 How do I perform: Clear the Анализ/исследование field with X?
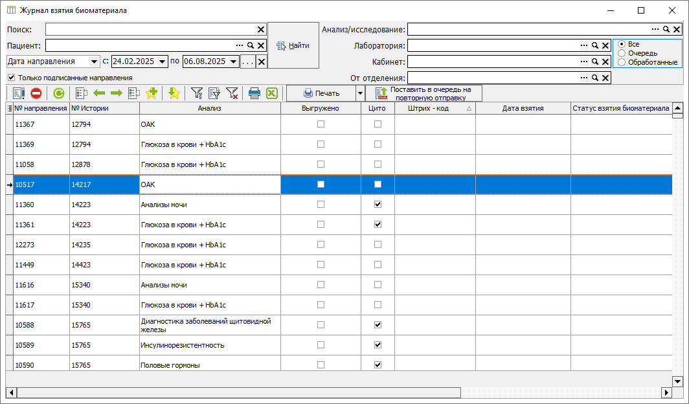[677, 29]
